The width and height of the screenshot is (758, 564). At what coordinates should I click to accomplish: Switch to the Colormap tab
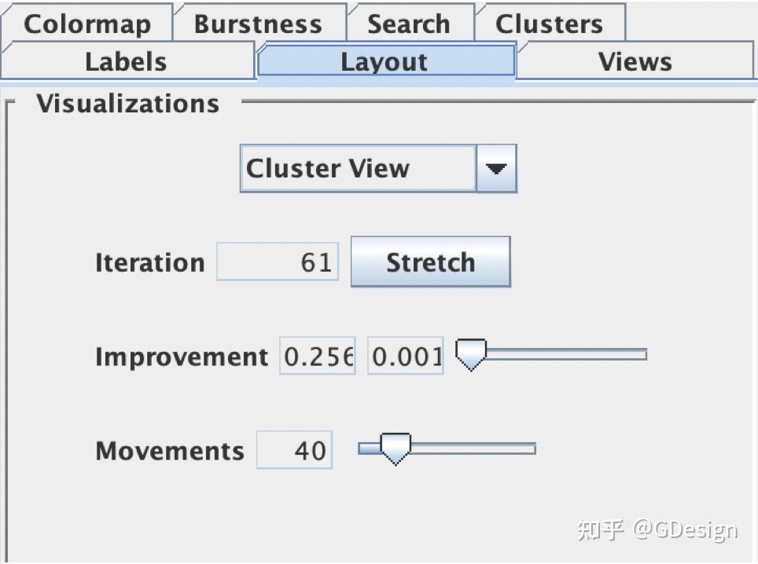[x=86, y=23]
